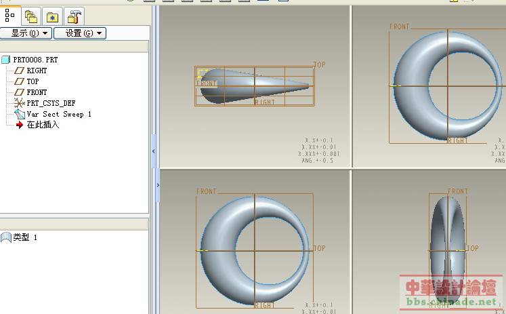Click the variable section sweep feature icon
Viewport: 506px width, 314px height.
(20, 114)
